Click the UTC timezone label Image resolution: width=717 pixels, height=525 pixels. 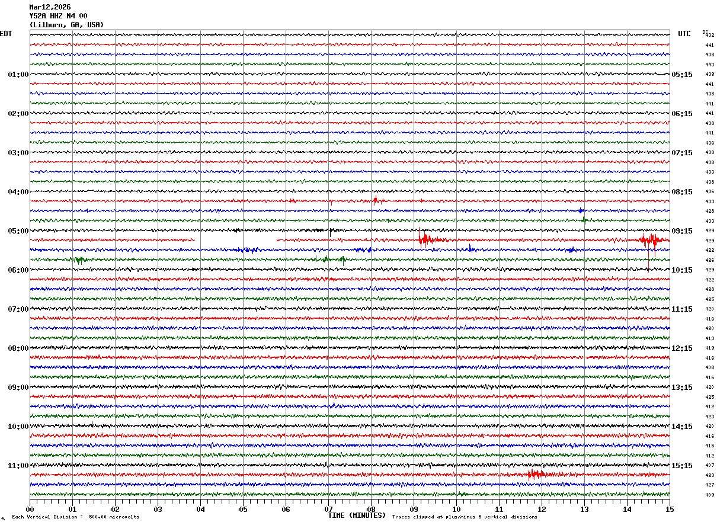pos(684,34)
